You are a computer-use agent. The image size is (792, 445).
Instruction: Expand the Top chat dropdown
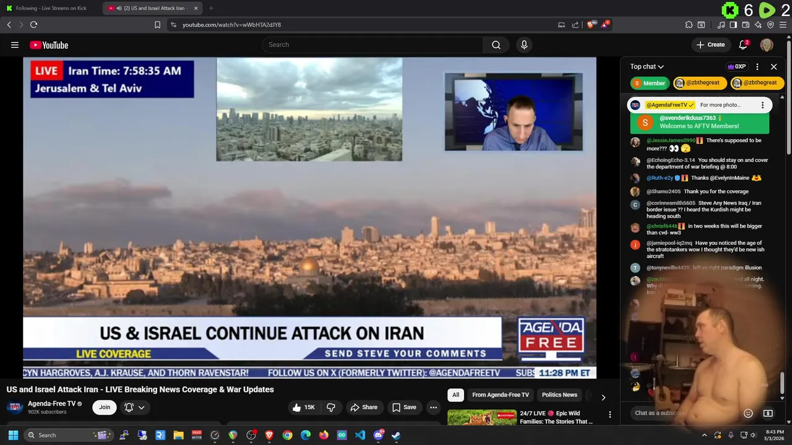pyautogui.click(x=647, y=67)
